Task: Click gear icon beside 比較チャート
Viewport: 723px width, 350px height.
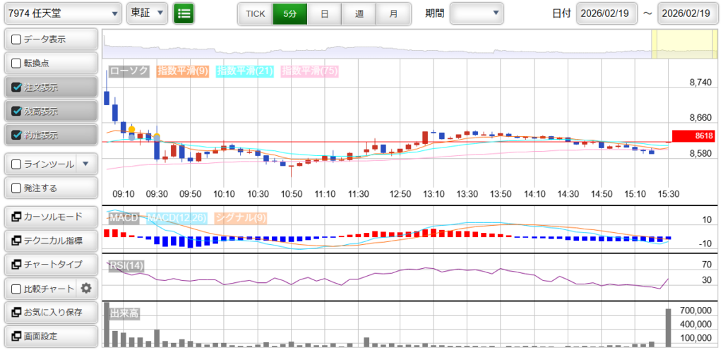Action: pos(87,288)
